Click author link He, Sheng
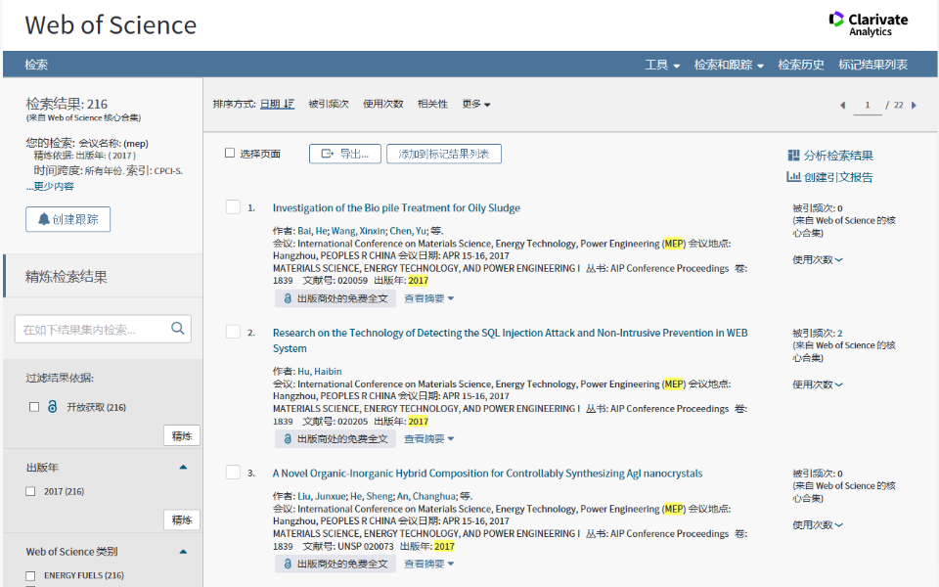Screen dimensions: 939x587 (x=372, y=496)
